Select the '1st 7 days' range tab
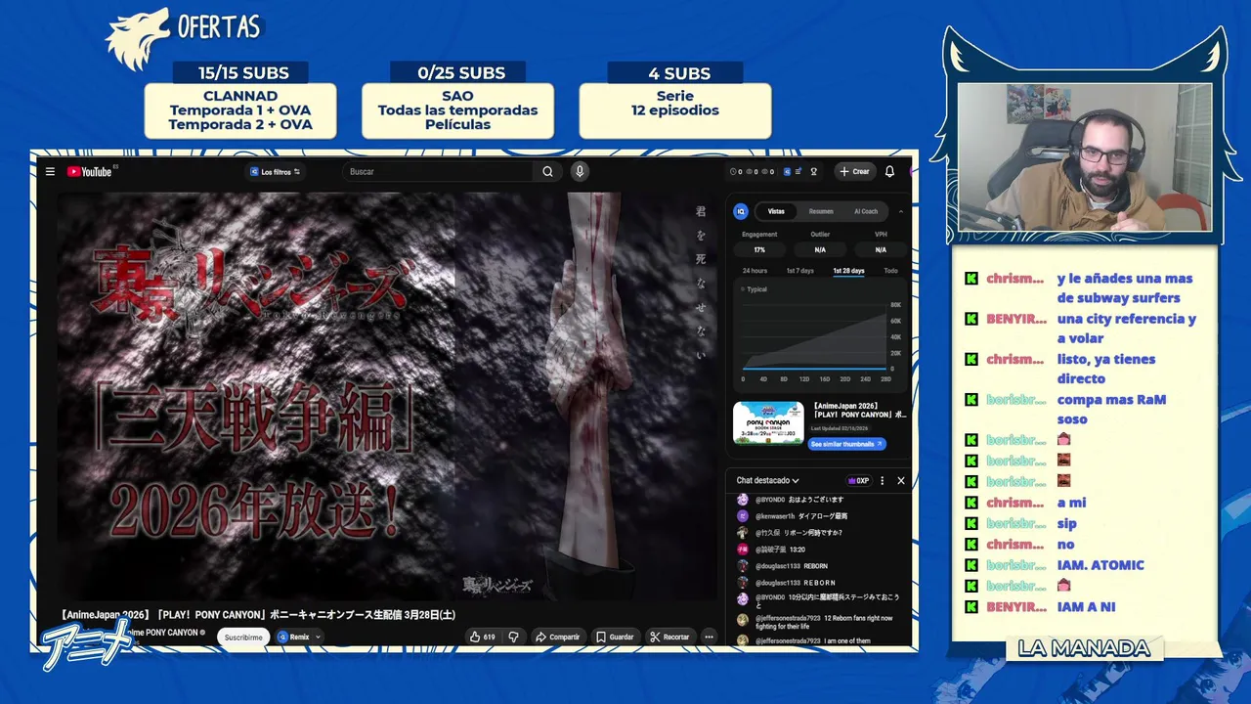Viewport: 1251px width, 704px height. pos(800,271)
